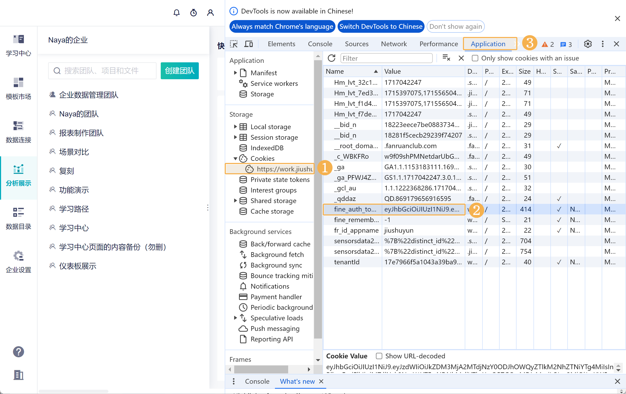Click the Application sidebar vertical scrollbar
626x394 pixels.
point(318,199)
